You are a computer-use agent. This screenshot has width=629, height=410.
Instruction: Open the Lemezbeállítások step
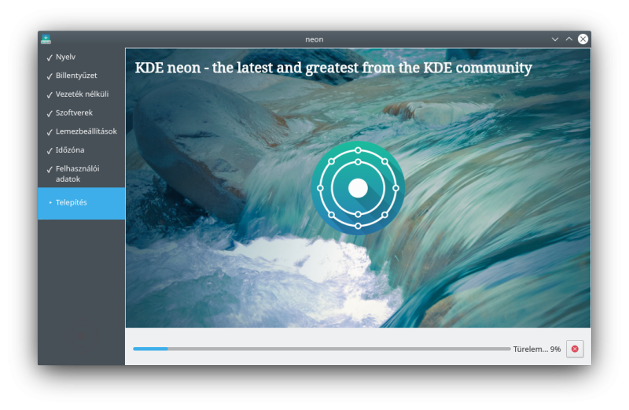86,131
